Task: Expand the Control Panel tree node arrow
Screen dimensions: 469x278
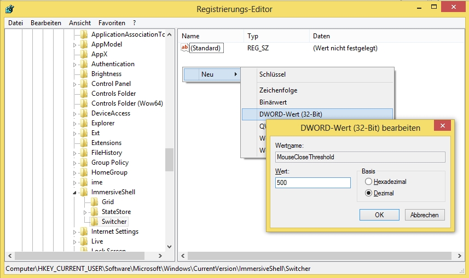Action: pyautogui.click(x=74, y=84)
